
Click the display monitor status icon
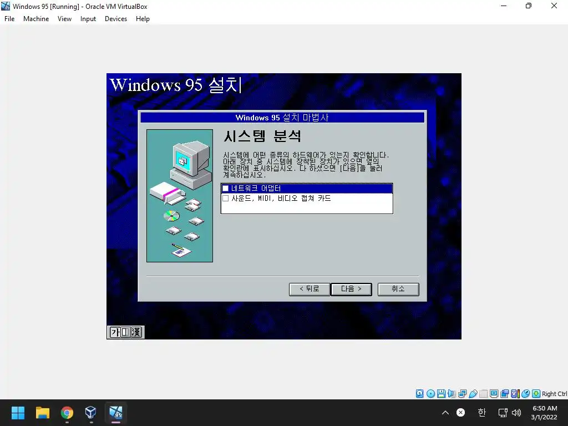(x=494, y=394)
